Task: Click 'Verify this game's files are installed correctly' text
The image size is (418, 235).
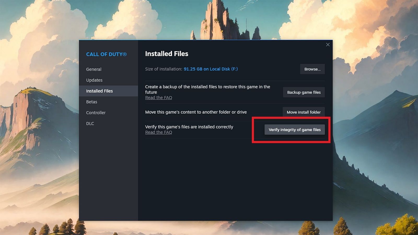Action: click(x=189, y=127)
